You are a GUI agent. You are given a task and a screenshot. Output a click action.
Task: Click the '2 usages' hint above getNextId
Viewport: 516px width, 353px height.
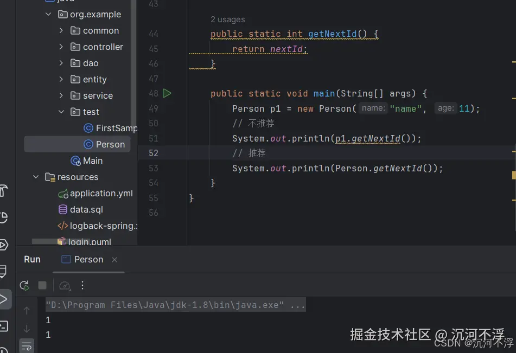(227, 20)
